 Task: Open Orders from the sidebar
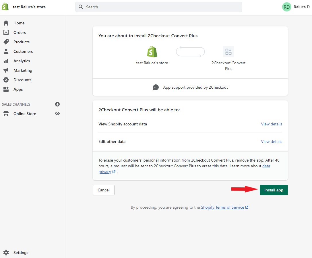[7, 32]
